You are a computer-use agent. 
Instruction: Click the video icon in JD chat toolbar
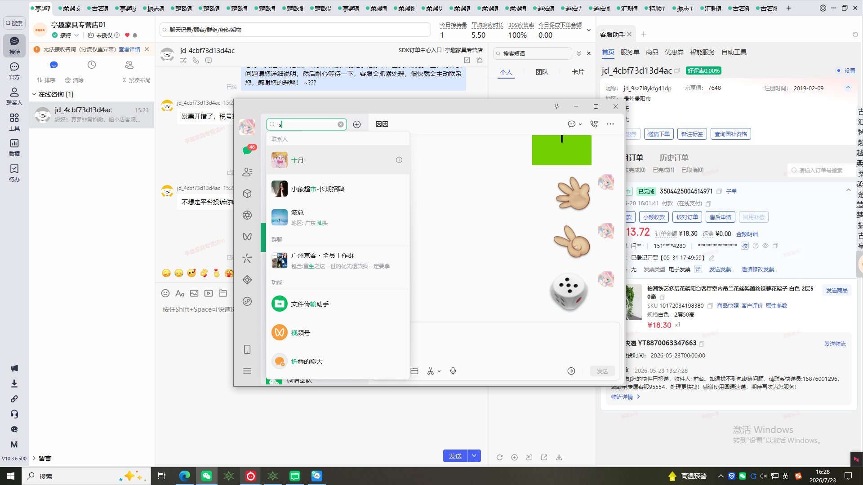click(209, 293)
